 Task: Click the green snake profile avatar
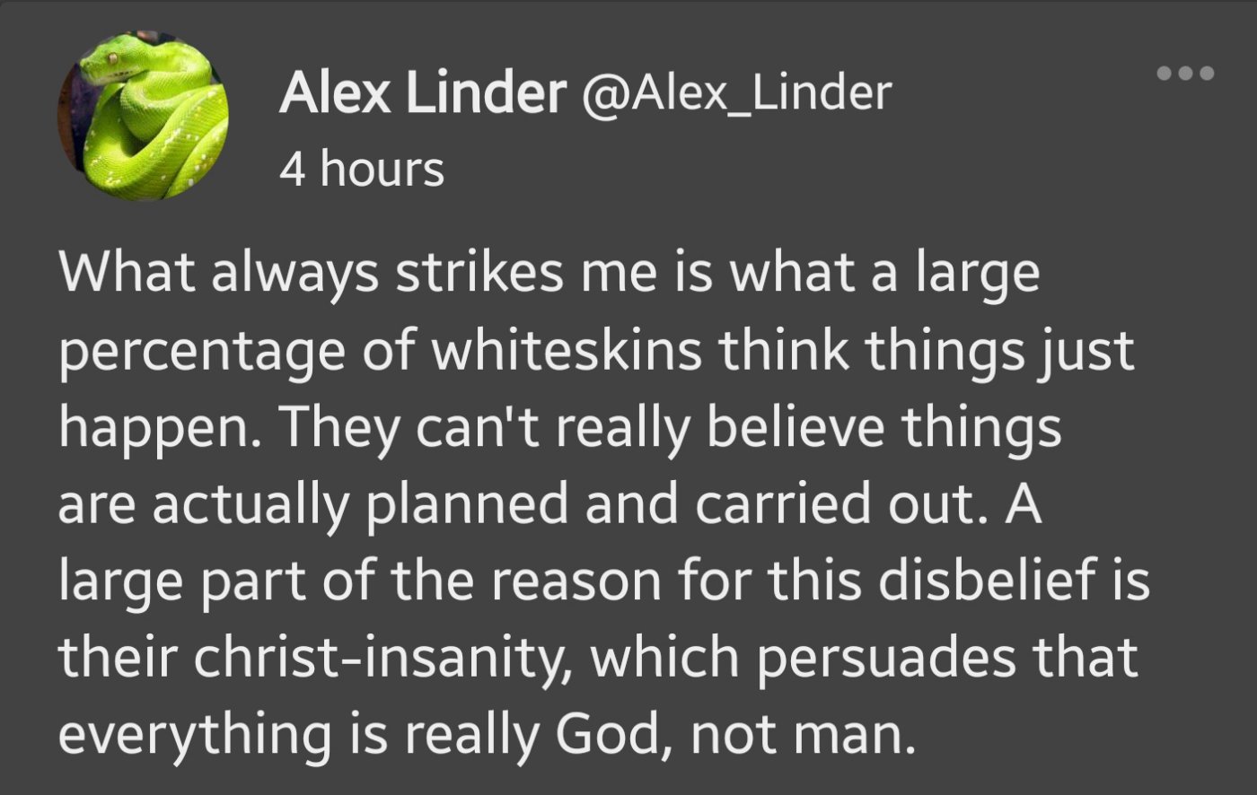(x=144, y=117)
